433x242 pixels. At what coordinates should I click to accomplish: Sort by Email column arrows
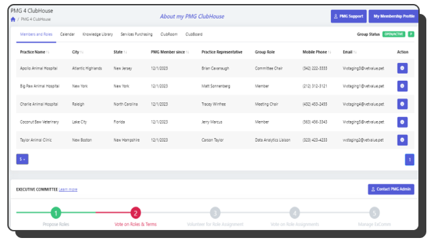pos(355,52)
